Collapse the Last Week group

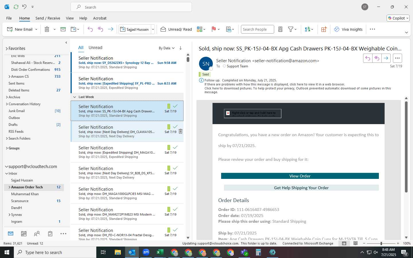pyautogui.click(x=75, y=97)
